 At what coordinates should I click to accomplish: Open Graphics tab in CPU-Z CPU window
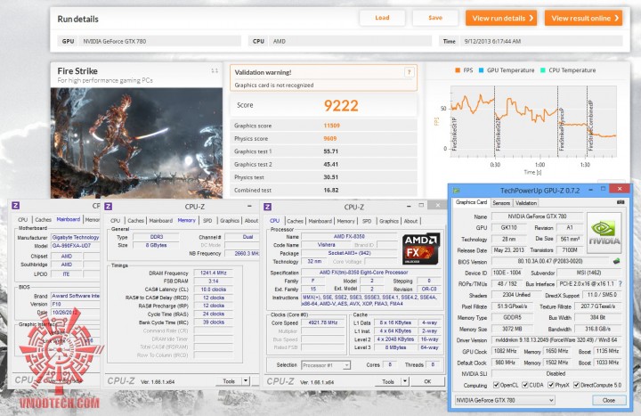[x=389, y=221]
